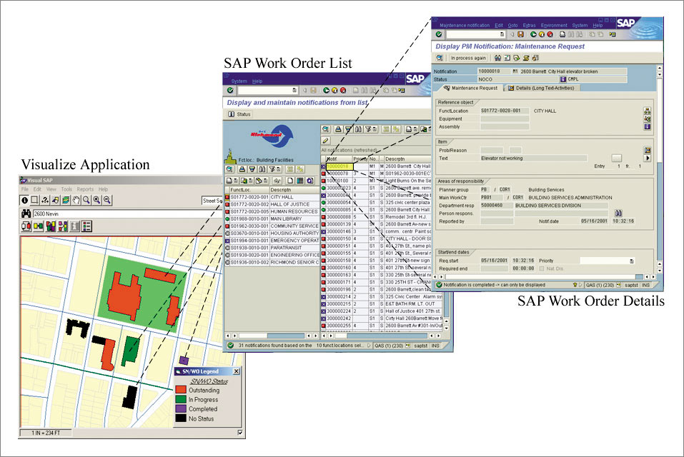Viewport: 684px width, 457px height.
Task: Open the Priority dropdown in Work Order Details
Action: coord(631,261)
